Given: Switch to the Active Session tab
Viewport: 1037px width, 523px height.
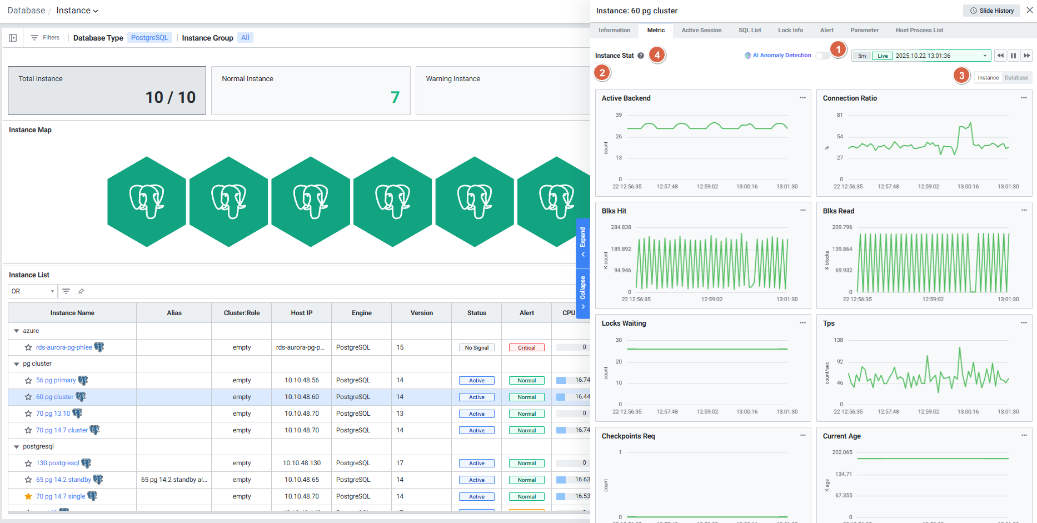Looking at the screenshot, I should pyautogui.click(x=701, y=31).
